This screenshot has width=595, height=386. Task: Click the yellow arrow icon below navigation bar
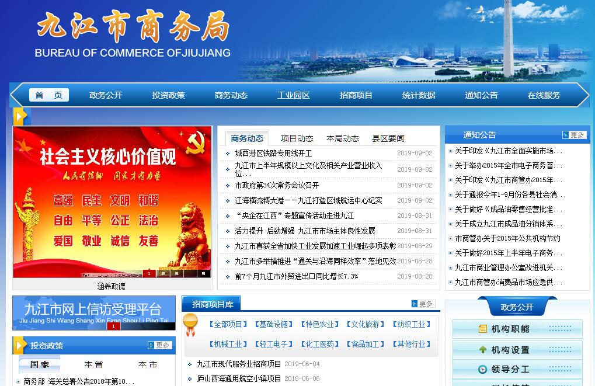click(x=20, y=117)
